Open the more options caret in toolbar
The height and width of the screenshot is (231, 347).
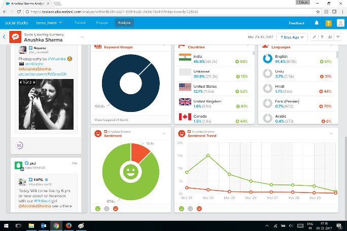[338, 37]
